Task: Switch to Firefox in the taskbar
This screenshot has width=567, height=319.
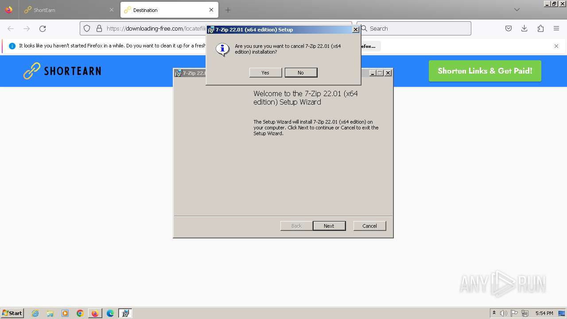Action: coord(95,313)
